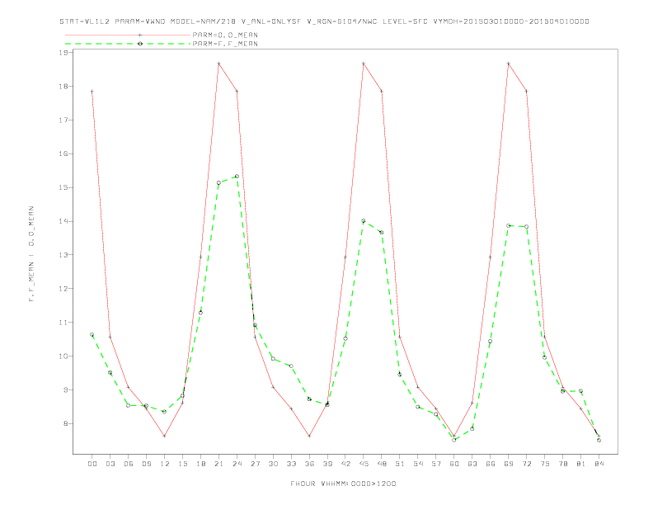653x505 pixels.
Task: Click the x-axis tick label 36
Action: 309,464
